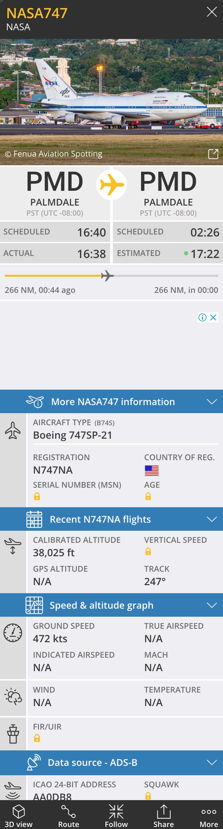The image size is (223, 829).
Task: Open aircraft photo in external link
Action: tap(213, 154)
